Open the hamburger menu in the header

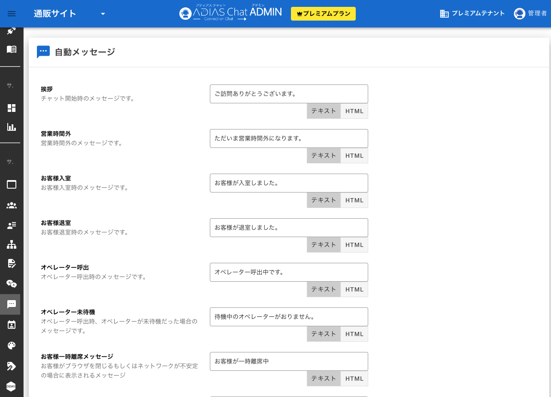[x=12, y=14]
